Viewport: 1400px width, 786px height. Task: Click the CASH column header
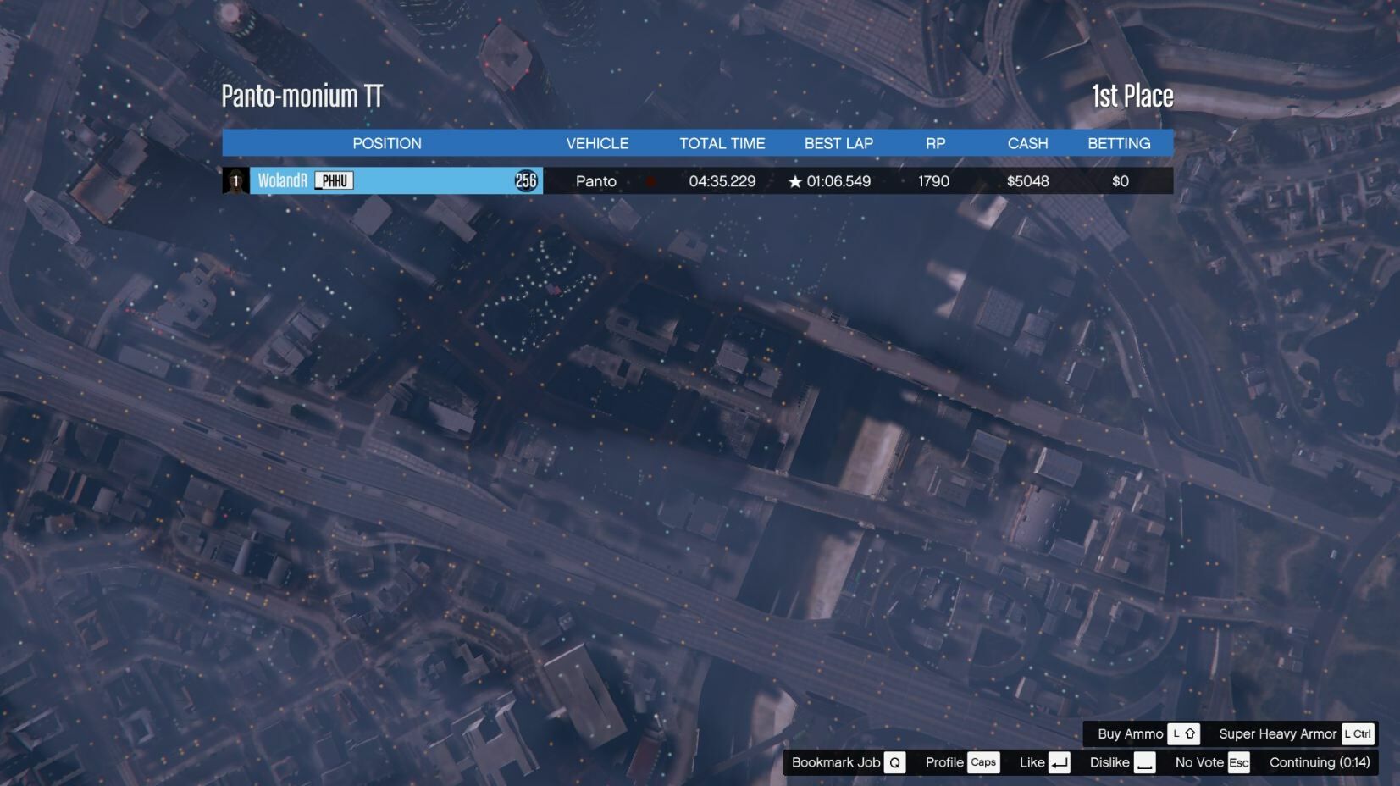(x=1027, y=143)
